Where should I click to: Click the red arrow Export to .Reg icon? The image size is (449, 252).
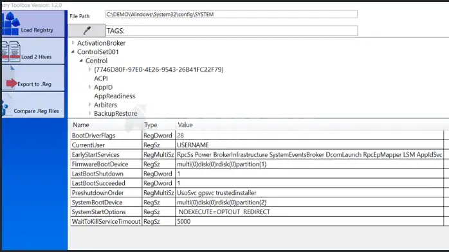tap(12, 83)
